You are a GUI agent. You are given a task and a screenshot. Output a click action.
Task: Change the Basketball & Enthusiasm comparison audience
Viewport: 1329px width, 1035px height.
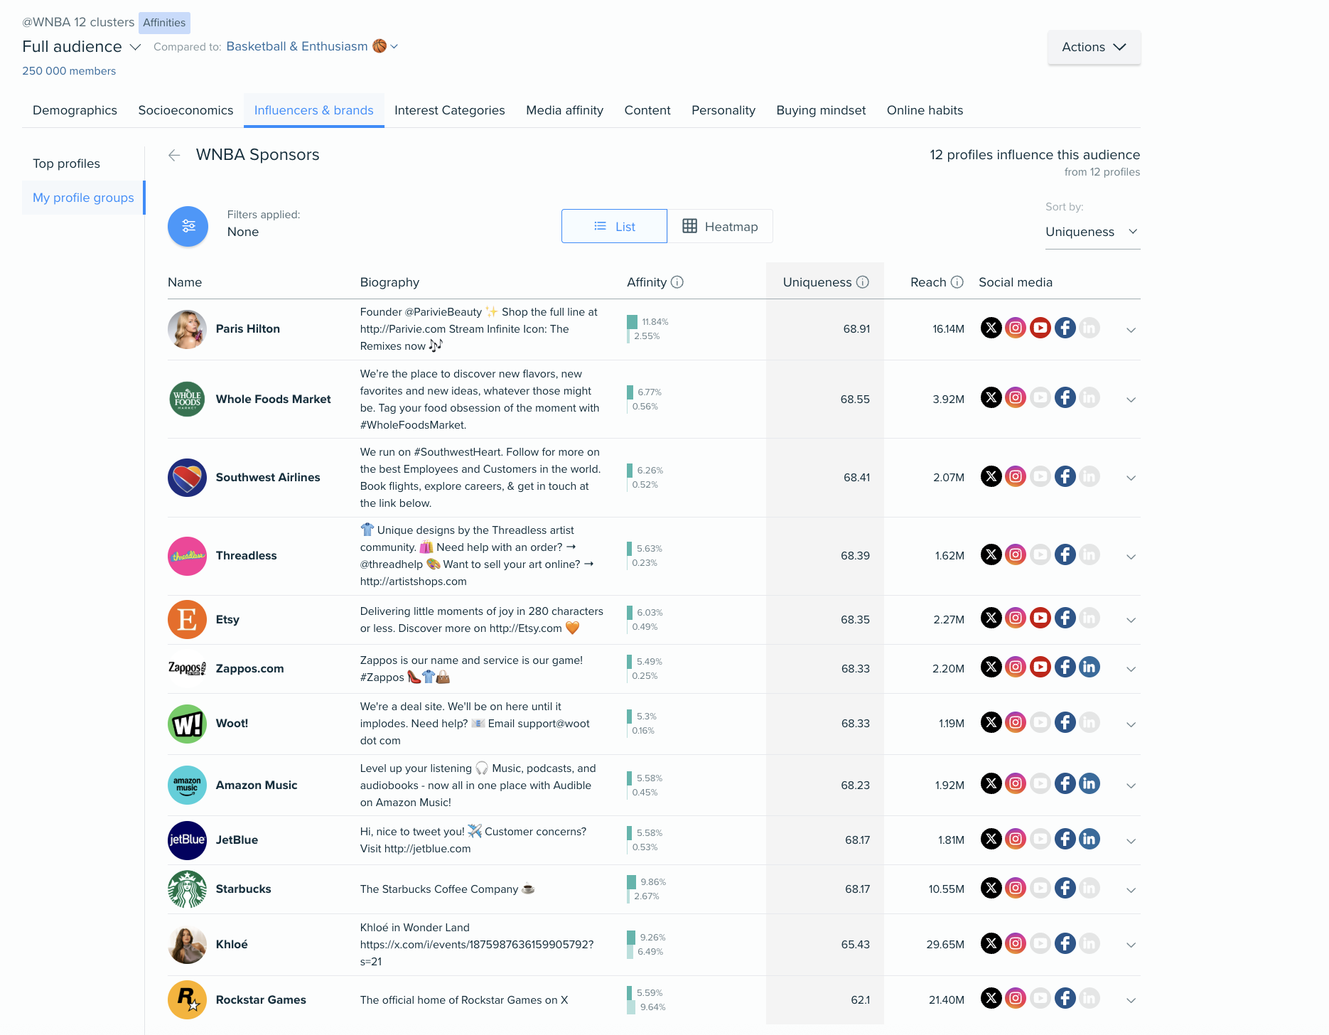pyautogui.click(x=312, y=46)
